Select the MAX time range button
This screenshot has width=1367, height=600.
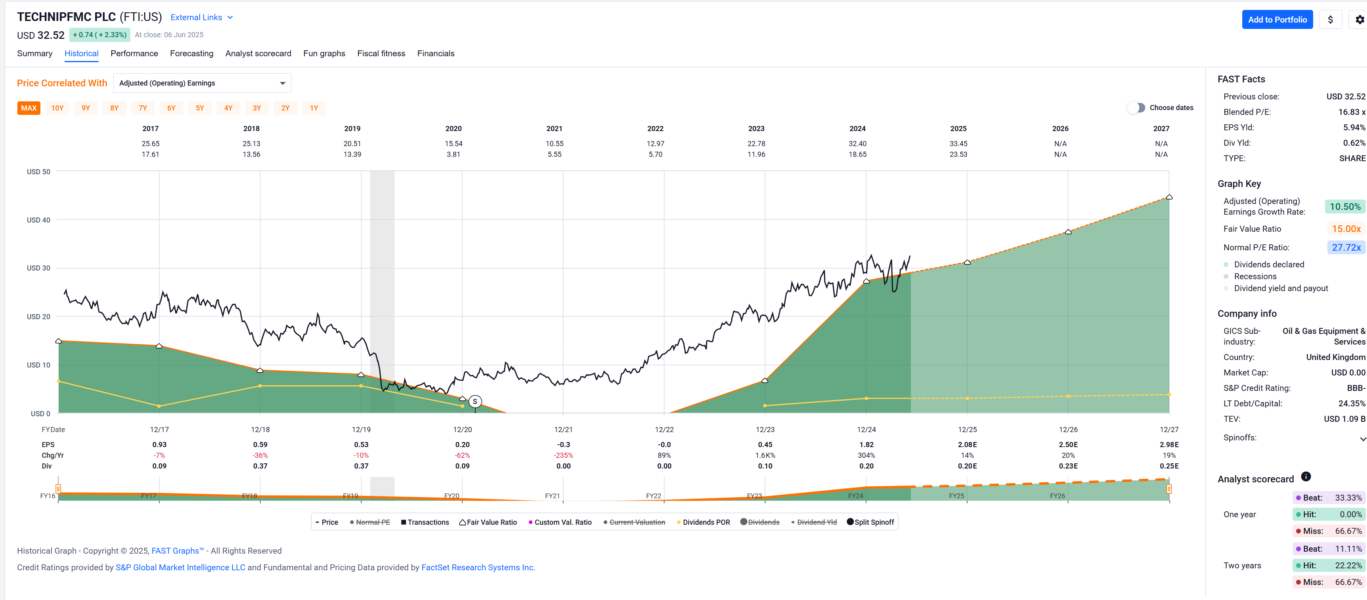tap(29, 108)
